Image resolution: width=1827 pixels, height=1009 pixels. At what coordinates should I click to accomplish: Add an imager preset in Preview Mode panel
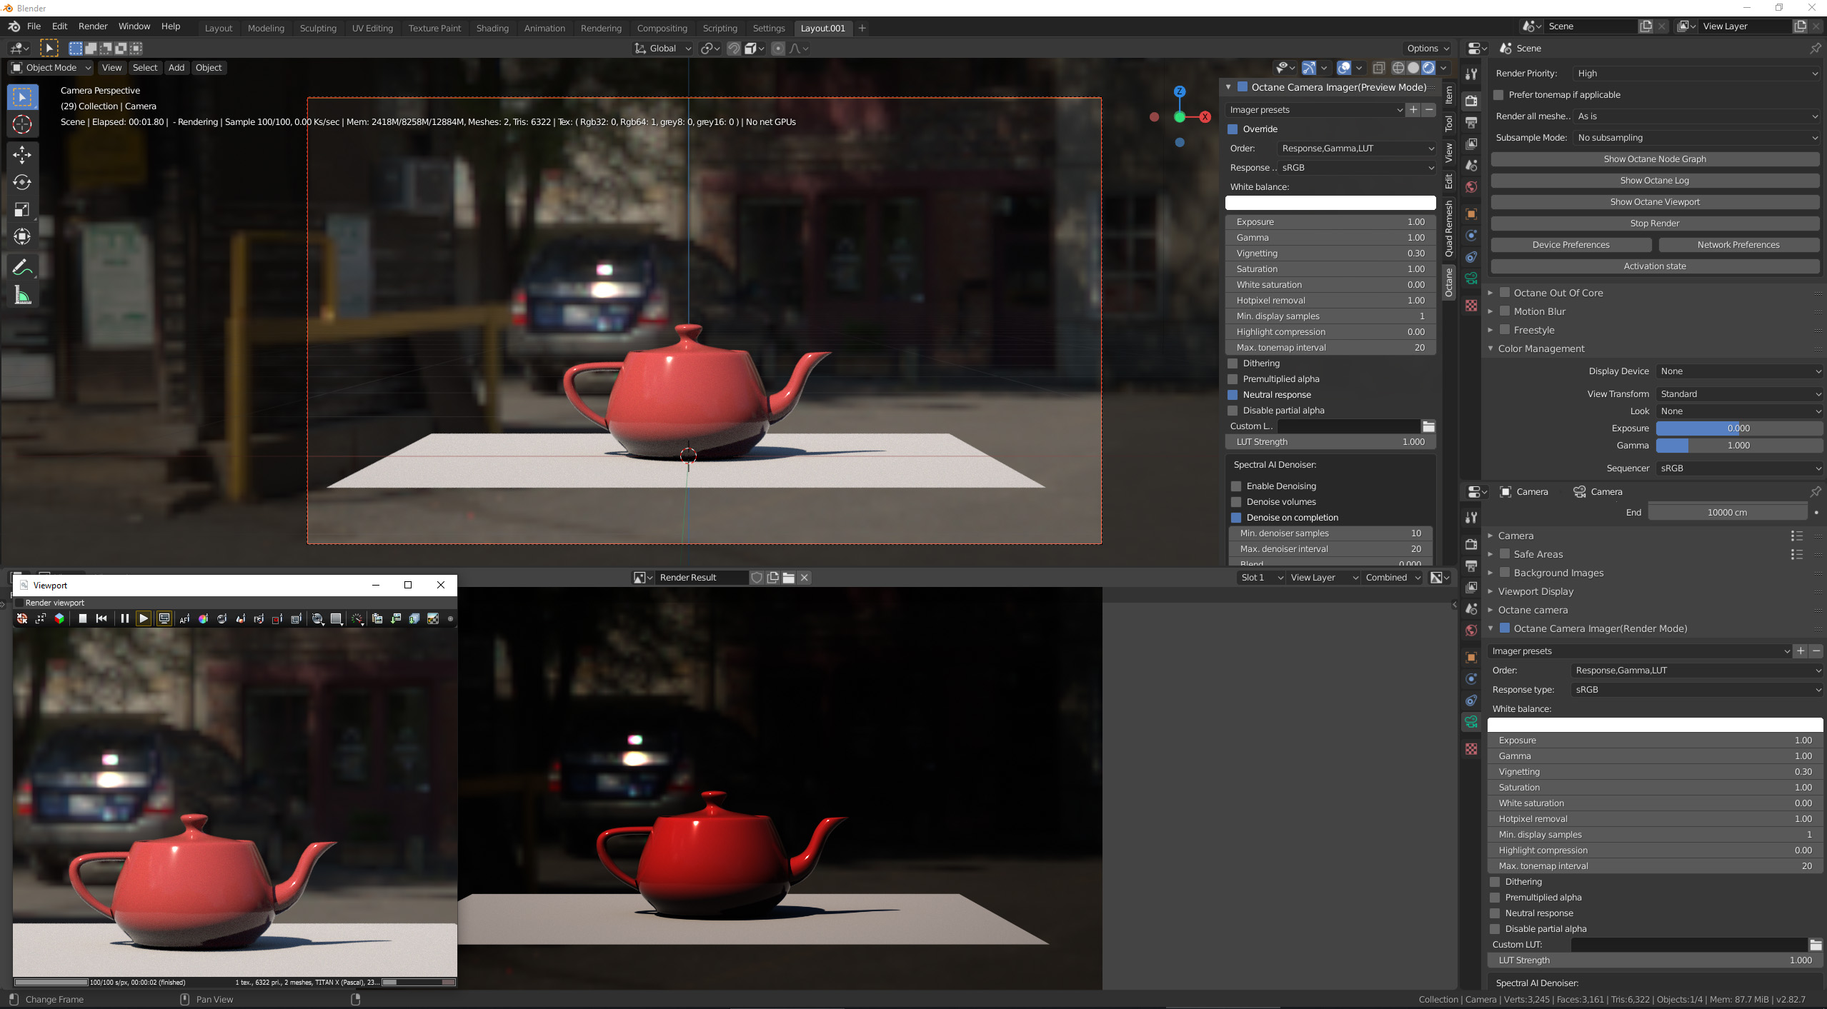point(1413,110)
